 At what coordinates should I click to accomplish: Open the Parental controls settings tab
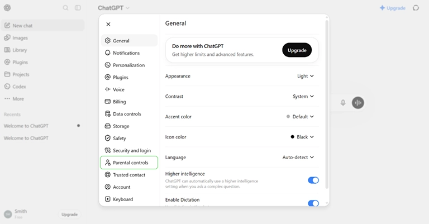click(x=129, y=163)
